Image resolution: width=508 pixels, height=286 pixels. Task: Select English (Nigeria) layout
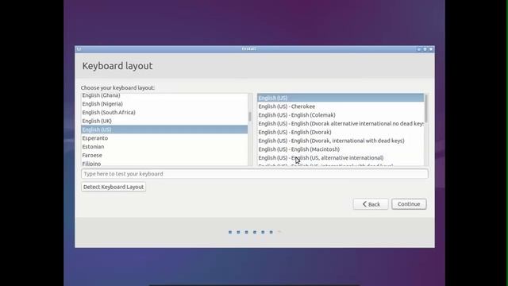[164, 104]
